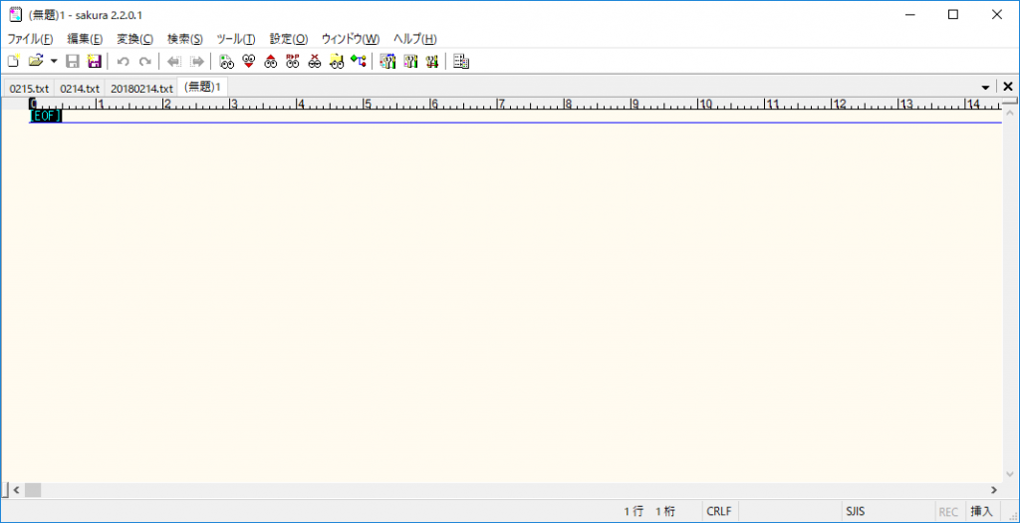Maximize the sakura window
The image size is (1020, 523).
953,15
